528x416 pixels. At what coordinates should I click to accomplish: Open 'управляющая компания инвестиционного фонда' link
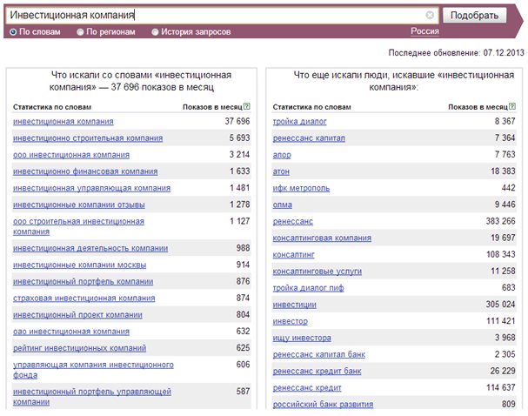pos(93,370)
